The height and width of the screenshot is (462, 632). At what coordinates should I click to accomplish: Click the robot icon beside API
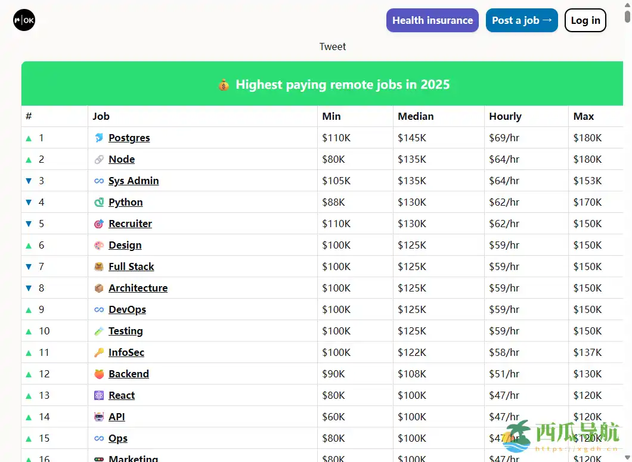(x=98, y=417)
